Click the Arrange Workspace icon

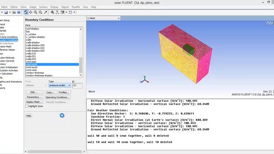pyautogui.click(x=63, y=12)
